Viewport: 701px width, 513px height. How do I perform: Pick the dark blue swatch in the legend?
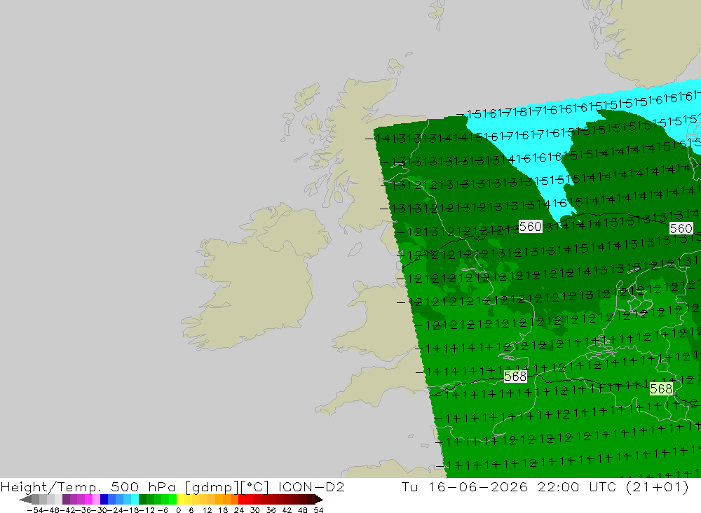coord(104,499)
